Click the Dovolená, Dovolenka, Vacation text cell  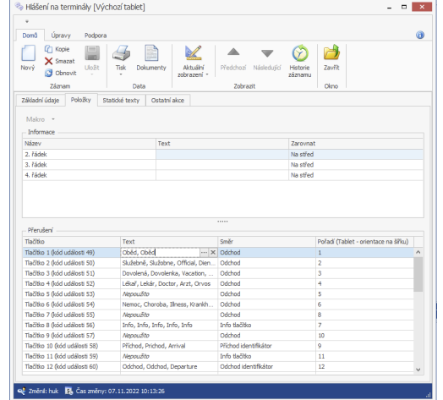(x=169, y=273)
